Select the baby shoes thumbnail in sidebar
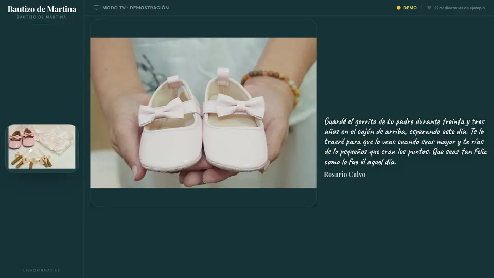494x278 pixels. tap(42, 147)
